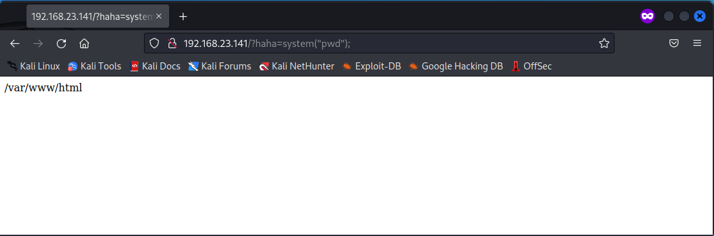Close the browser window
This screenshot has height=236, width=714.
click(x=700, y=16)
